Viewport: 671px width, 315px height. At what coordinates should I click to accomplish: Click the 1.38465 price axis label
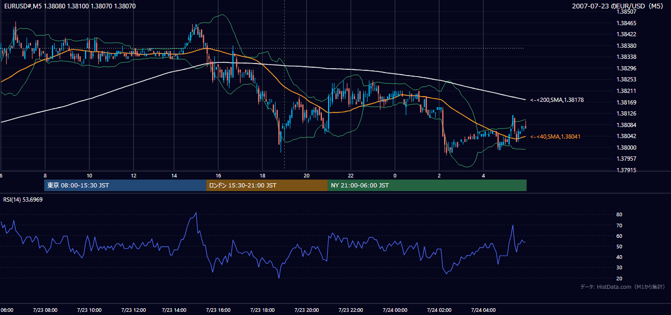(626, 23)
